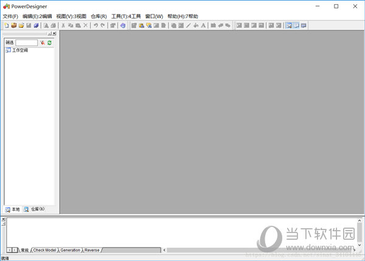The image size is (365, 261).
Task: Click the scissors Cut icon
Action: pos(63,25)
